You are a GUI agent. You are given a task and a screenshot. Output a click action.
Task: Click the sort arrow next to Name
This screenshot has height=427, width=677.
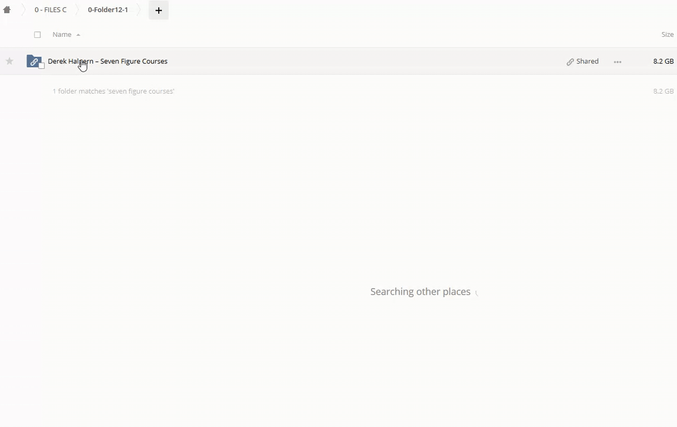coord(78,35)
